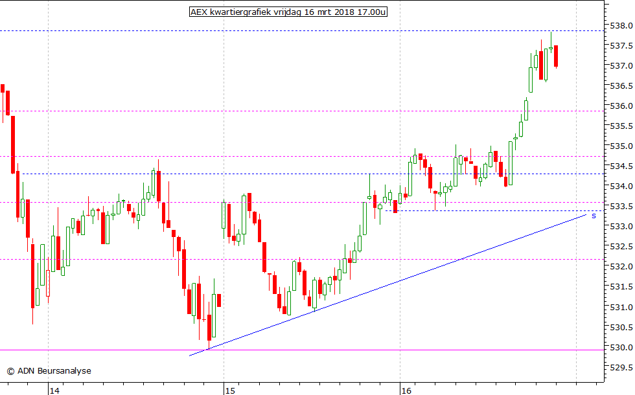Viewport: 635px width, 395px height.
Task: Click the 530.5 price axis label
Action: (x=621, y=327)
